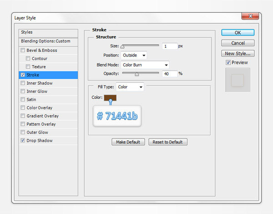This screenshot has width=273, height=214.
Task: Click the brown stroke Color swatch
Action: point(111,97)
